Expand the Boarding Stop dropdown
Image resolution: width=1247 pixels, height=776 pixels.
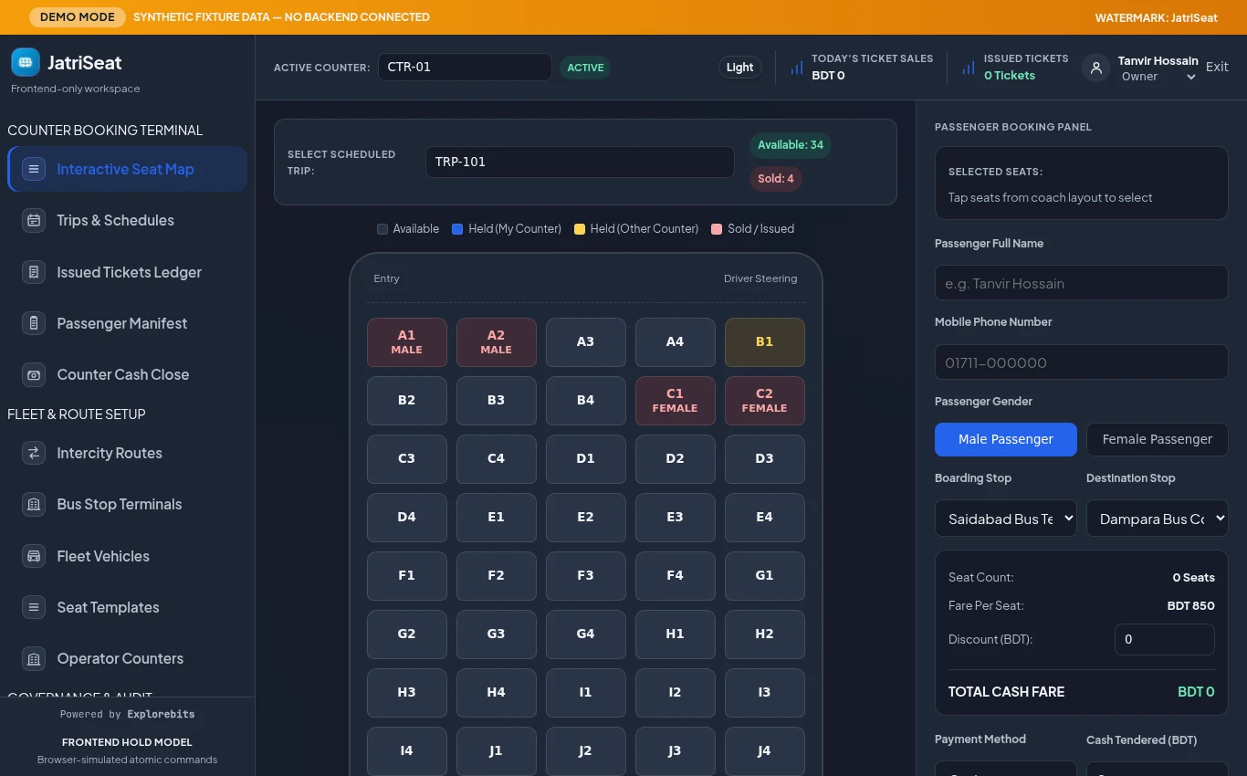tap(1005, 519)
